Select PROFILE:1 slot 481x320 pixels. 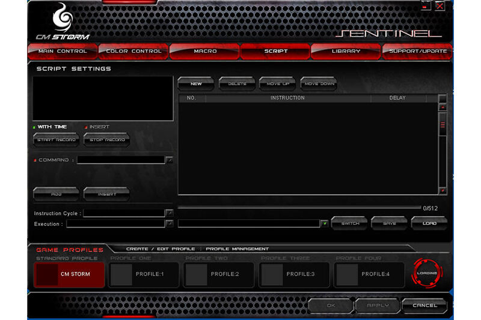(144, 274)
